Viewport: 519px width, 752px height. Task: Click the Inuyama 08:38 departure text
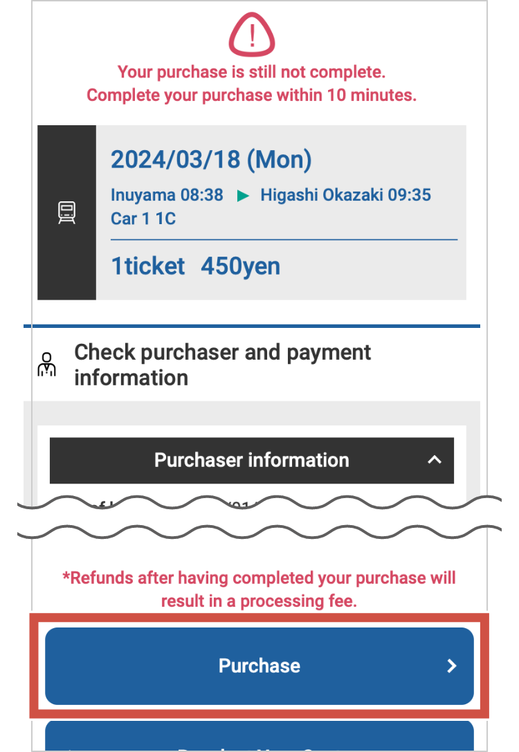pos(167,195)
